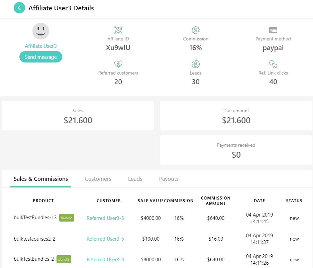The image size is (313, 268).
Task: Click the Payment method card icon
Action: coord(273,30)
